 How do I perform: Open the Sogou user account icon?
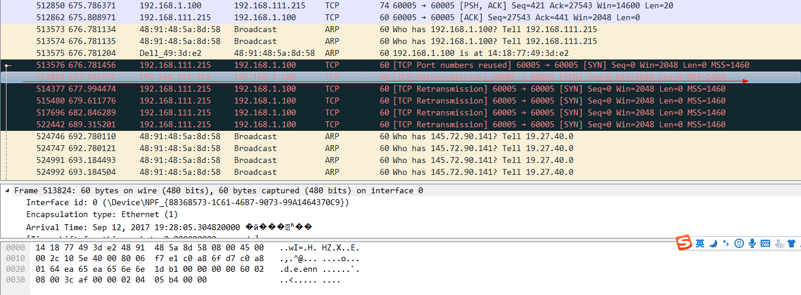[778, 243]
